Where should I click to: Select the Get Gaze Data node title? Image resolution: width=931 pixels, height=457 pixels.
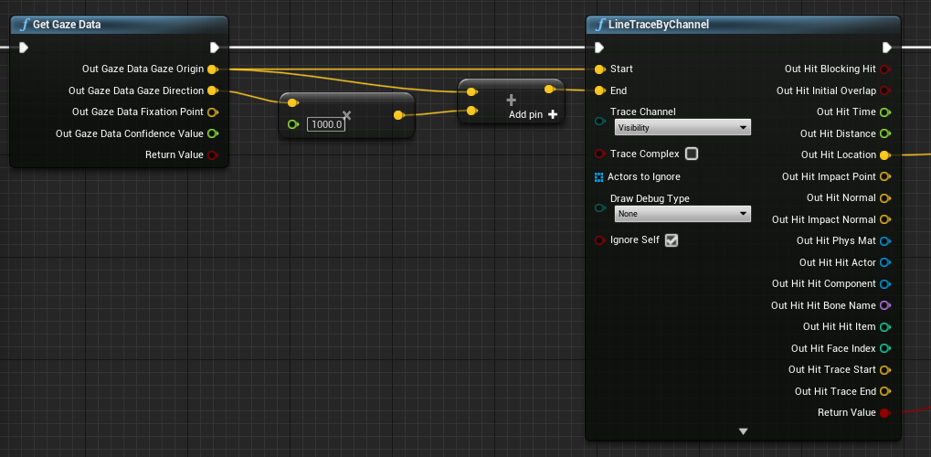[x=67, y=25]
